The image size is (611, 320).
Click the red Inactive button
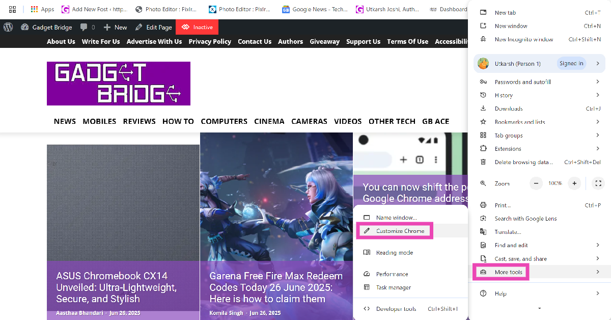(197, 27)
